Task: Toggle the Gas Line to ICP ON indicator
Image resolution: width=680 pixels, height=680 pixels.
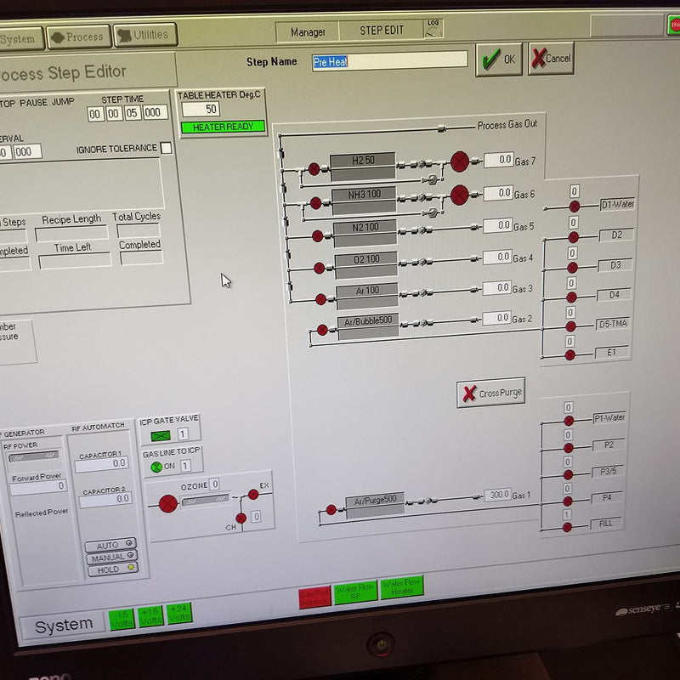Action: tap(156, 466)
